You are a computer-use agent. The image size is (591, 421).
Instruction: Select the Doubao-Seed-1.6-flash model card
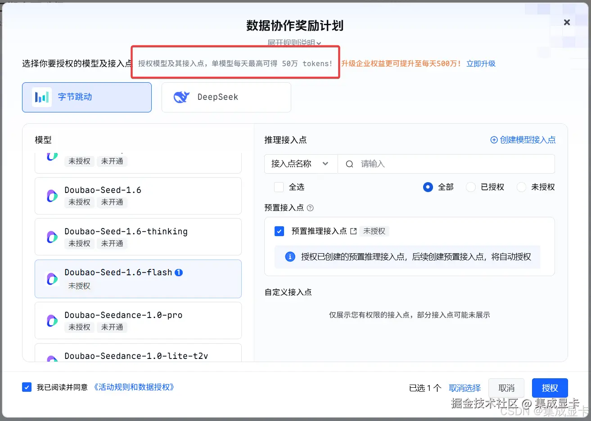point(138,279)
